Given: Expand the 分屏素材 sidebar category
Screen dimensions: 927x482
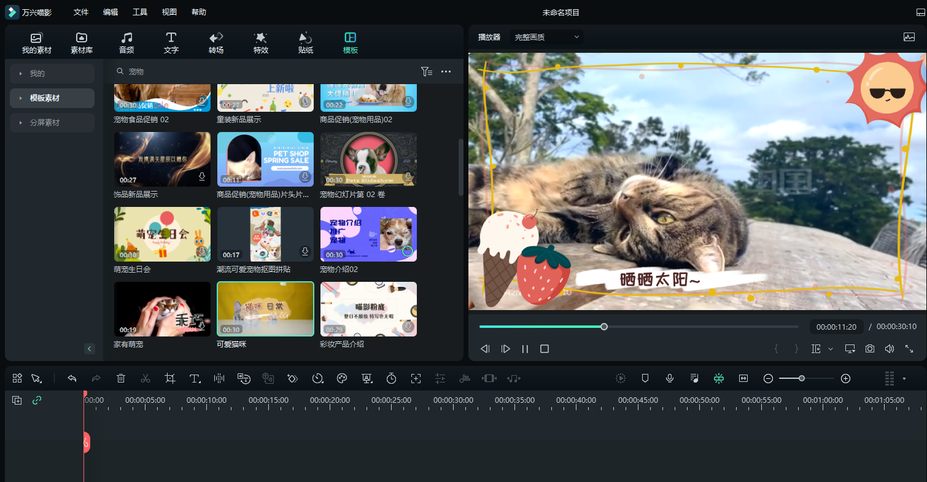Looking at the screenshot, I should tap(52, 123).
